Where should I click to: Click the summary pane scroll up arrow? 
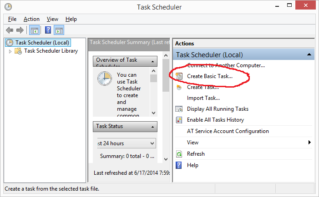pos(166,55)
